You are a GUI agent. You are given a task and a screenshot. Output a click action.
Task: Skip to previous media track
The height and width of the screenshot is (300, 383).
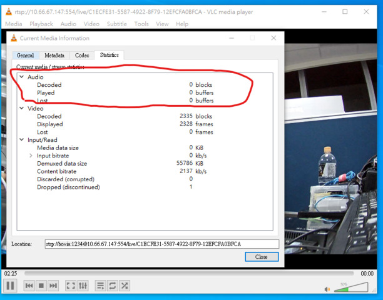29,286
